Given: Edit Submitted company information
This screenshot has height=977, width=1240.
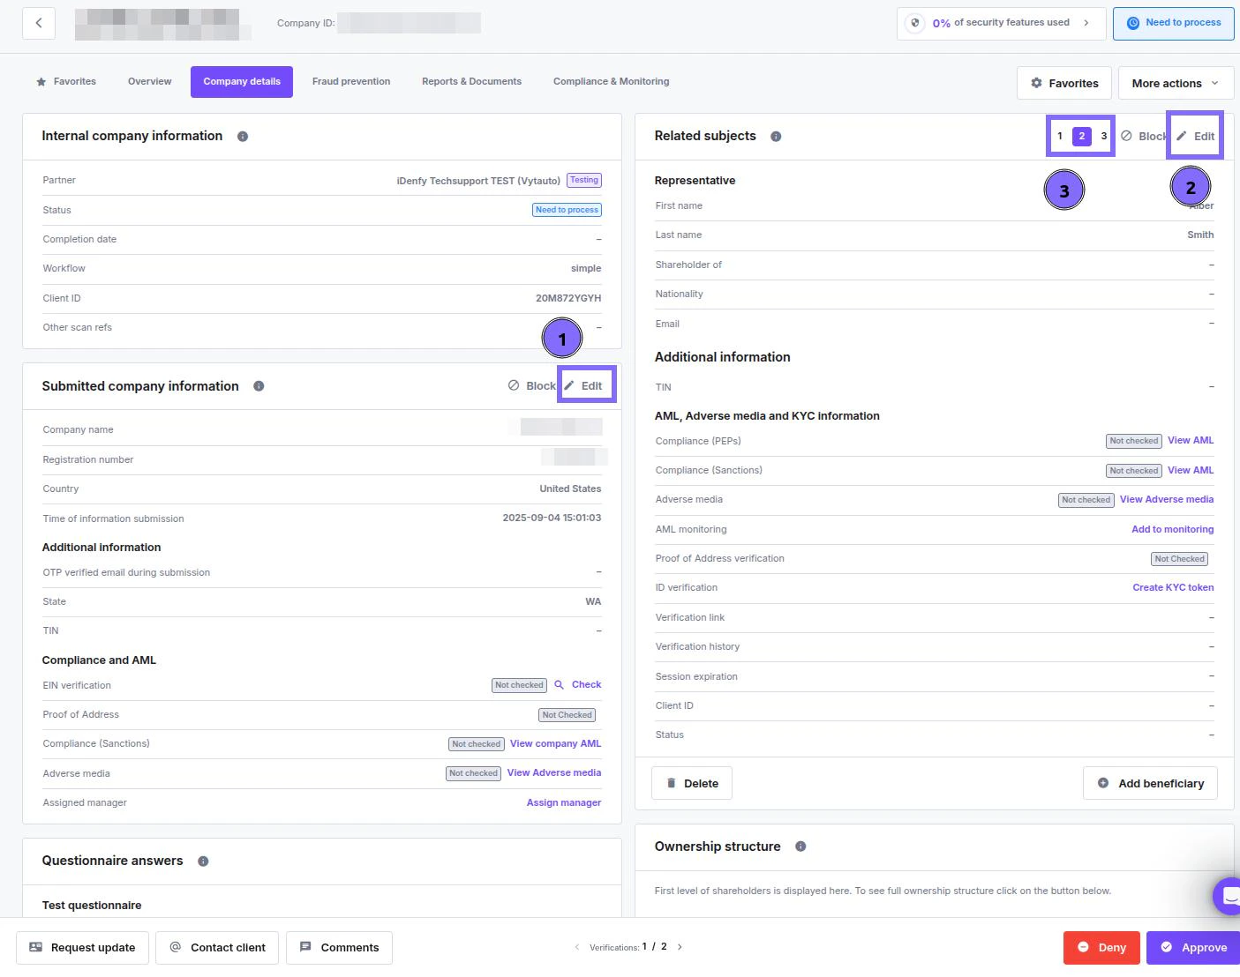Looking at the screenshot, I should (x=584, y=386).
